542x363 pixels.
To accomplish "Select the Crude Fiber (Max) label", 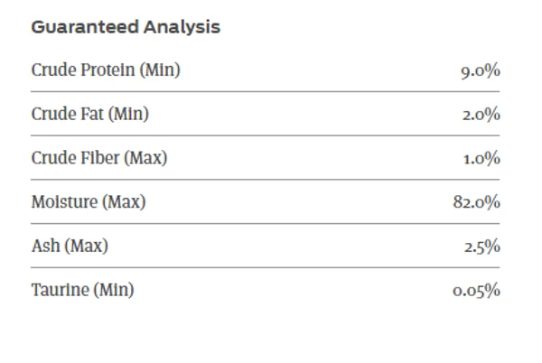I will [99, 158].
